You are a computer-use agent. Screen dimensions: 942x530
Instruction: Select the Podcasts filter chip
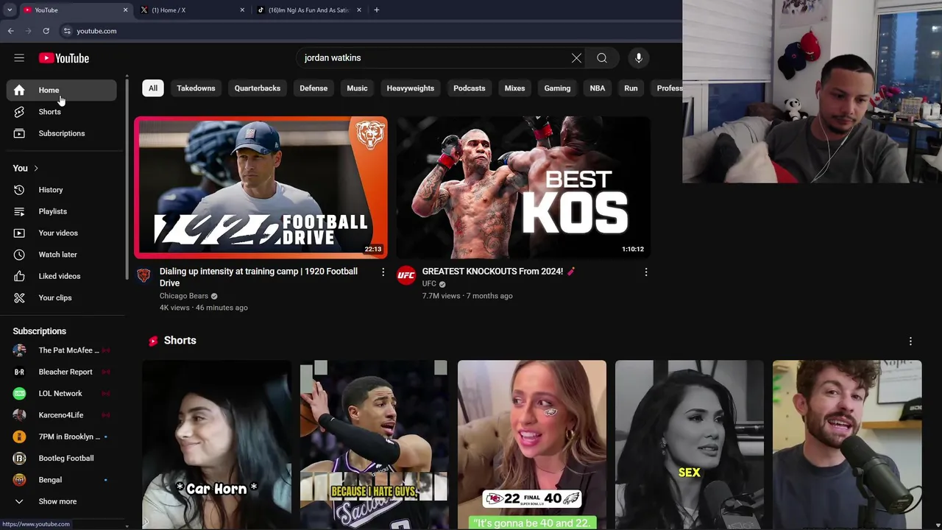pyautogui.click(x=470, y=88)
